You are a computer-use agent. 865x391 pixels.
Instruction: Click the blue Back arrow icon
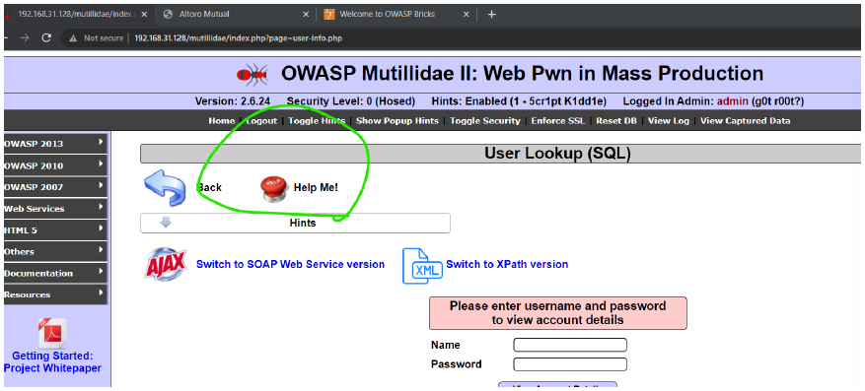[x=165, y=187]
